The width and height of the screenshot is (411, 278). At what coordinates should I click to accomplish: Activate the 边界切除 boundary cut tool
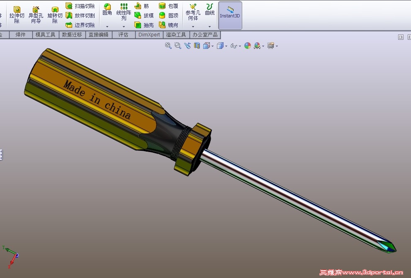[x=80, y=25]
